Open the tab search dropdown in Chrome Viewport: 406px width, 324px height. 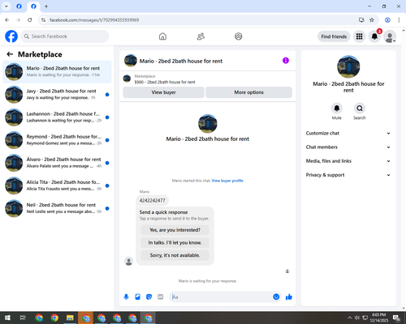6,6
